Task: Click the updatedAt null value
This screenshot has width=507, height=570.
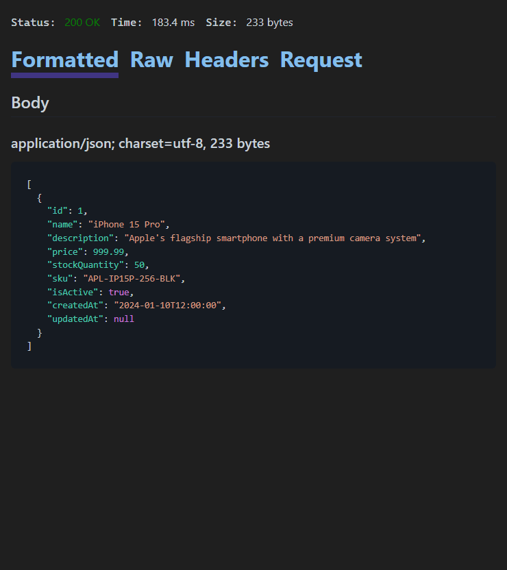Action: tap(124, 319)
